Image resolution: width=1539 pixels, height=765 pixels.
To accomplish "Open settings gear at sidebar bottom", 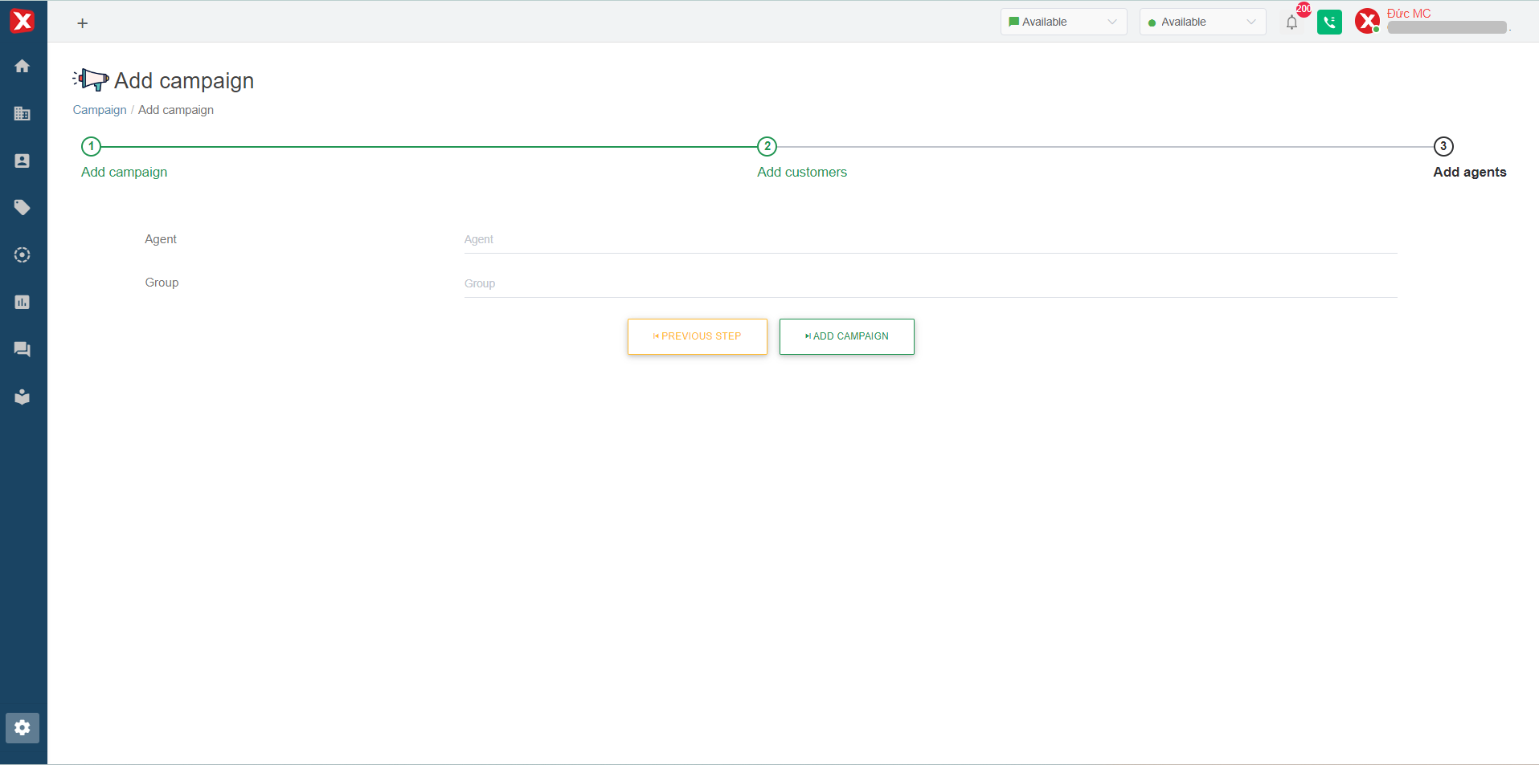I will pyautogui.click(x=23, y=727).
